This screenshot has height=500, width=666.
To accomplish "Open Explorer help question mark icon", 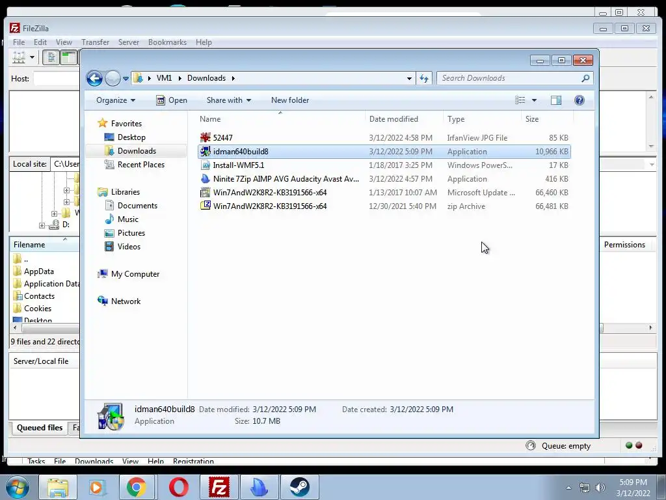I will tap(579, 100).
